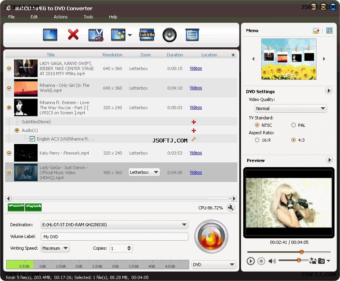Screen dimensions: 340x281
Task: Open the Subtitle toolbar tool
Action: point(147,35)
